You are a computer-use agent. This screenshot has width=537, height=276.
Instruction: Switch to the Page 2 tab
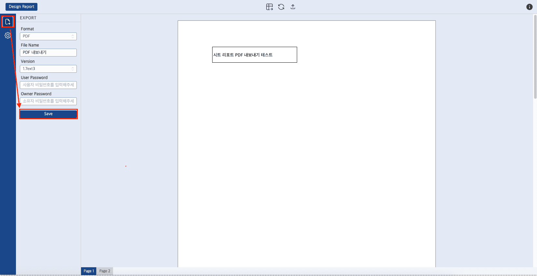(105, 271)
